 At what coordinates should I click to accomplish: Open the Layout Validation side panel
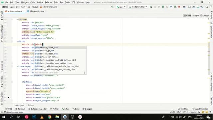click(x=211, y=30)
